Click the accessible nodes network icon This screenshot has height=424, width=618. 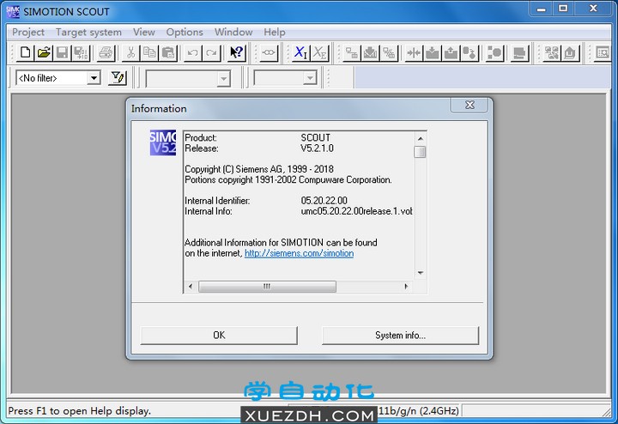tap(551, 52)
